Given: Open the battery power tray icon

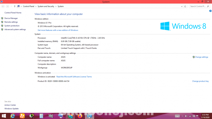Looking at the screenshot, I should pyautogui.click(x=194, y=116).
